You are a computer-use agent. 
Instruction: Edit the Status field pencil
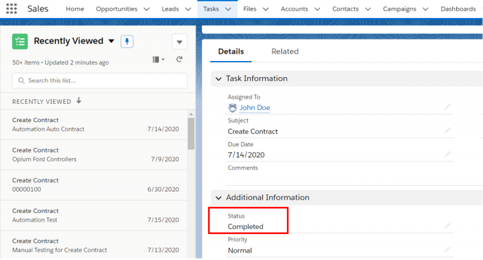point(447,226)
